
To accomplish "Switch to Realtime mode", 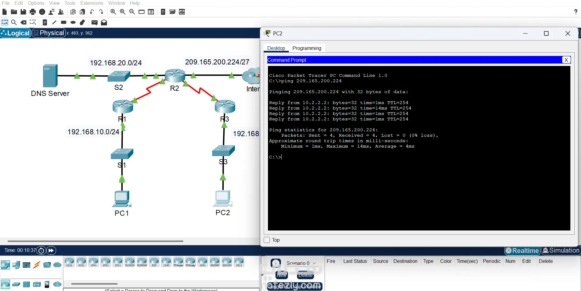I will coord(523,250).
